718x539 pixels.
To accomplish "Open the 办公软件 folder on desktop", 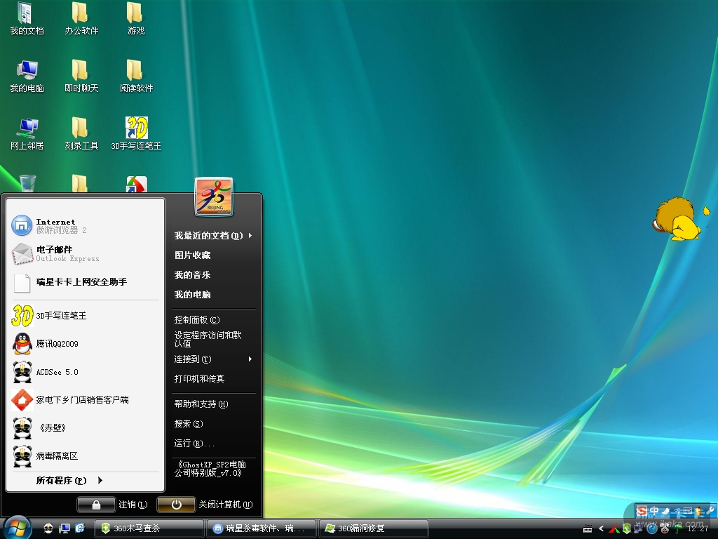I will 81,18.
